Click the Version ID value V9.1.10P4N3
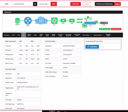The image size is (128, 112). (21, 78)
